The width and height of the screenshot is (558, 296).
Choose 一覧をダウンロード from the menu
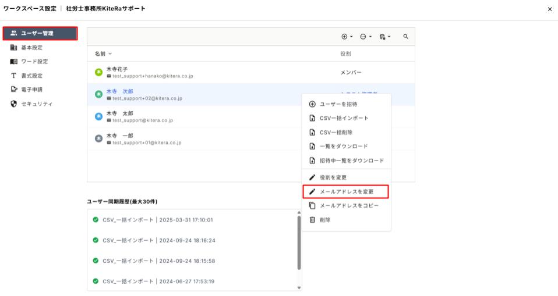pyautogui.click(x=346, y=147)
